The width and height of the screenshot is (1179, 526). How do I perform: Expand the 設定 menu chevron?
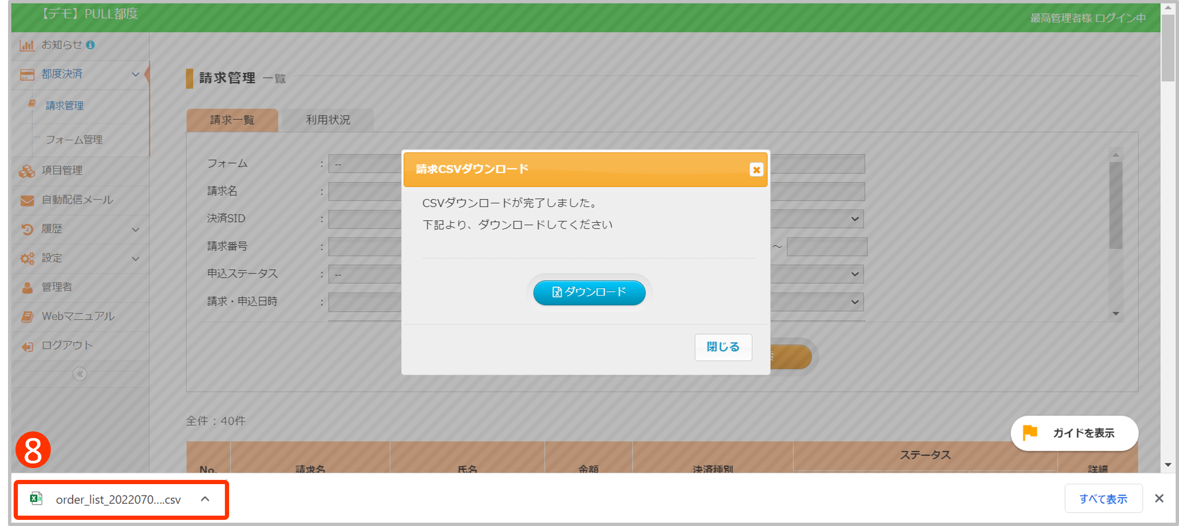coord(135,259)
